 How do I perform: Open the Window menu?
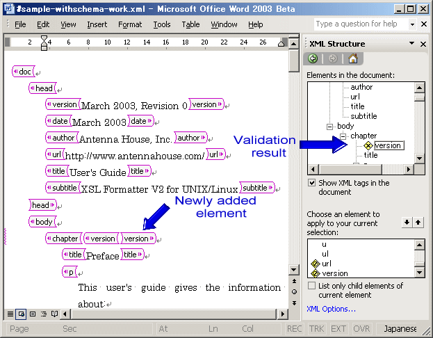224,24
